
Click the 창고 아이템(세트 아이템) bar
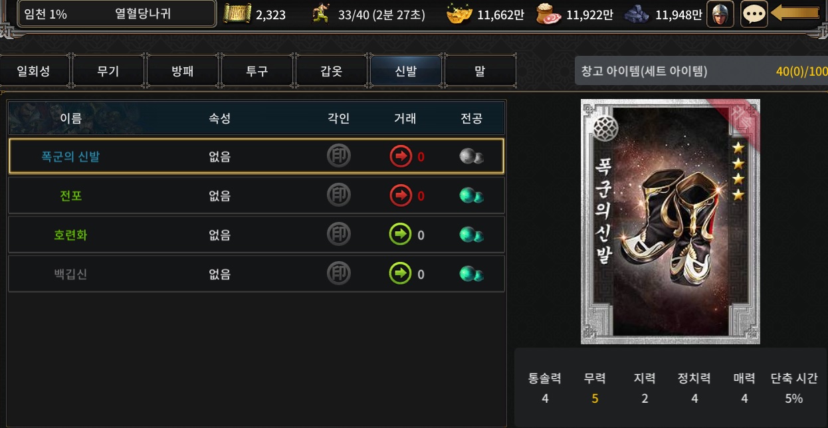click(701, 71)
